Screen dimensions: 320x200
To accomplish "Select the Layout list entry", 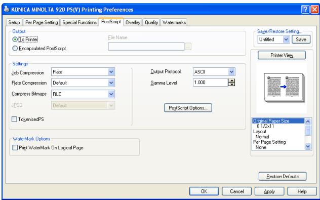I will (x=278, y=132).
